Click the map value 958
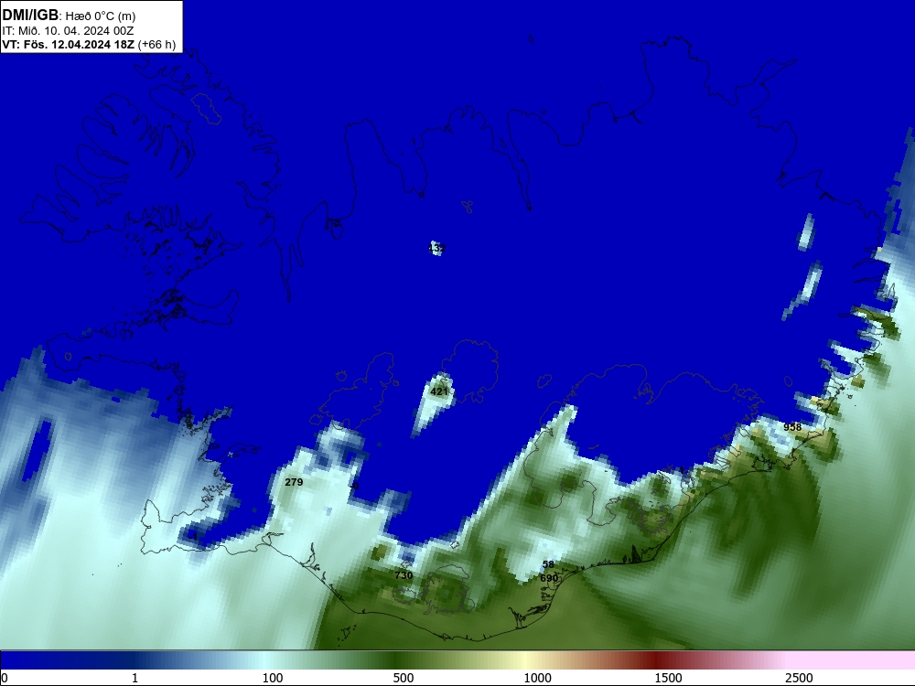The image size is (915, 686). click(x=792, y=427)
